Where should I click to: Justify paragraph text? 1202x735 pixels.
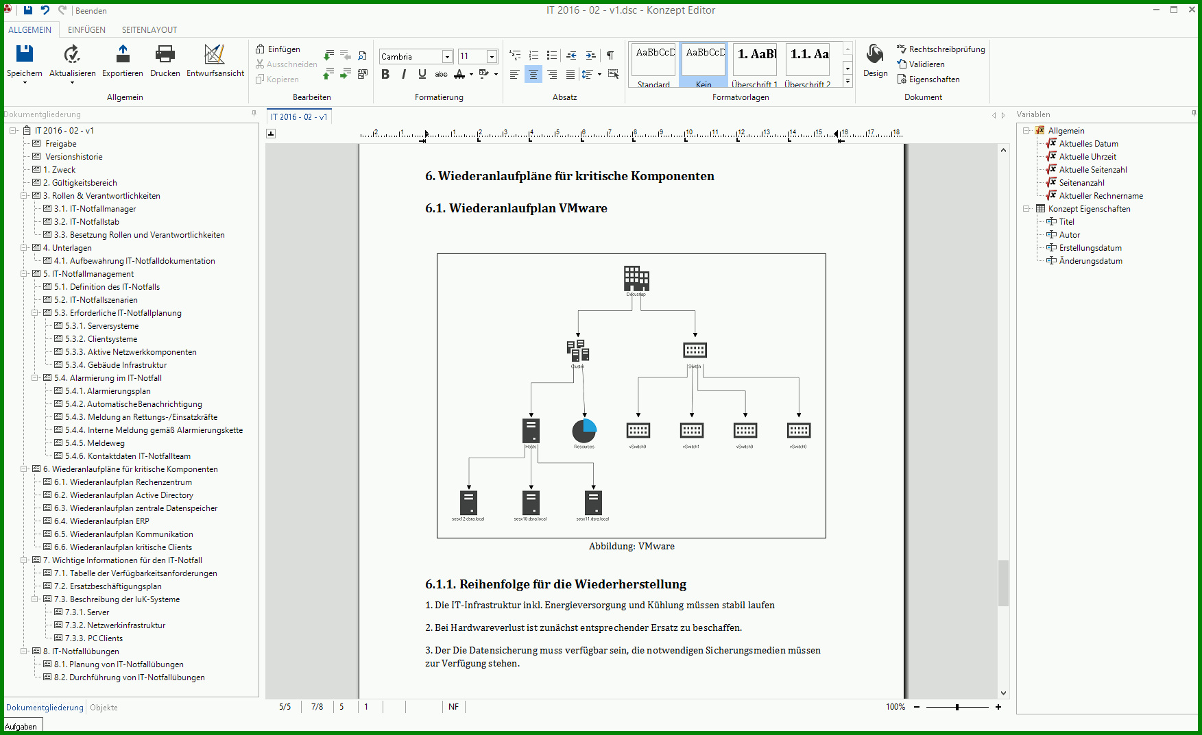(x=570, y=74)
